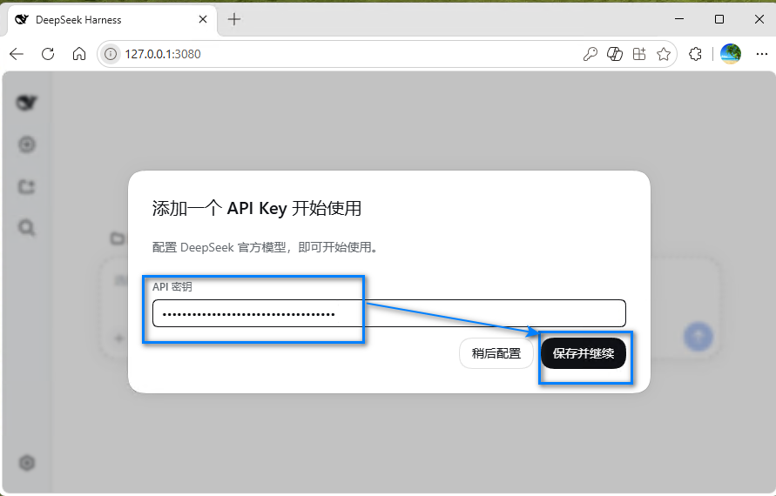View site information icon in address bar
776x496 pixels.
(x=111, y=54)
